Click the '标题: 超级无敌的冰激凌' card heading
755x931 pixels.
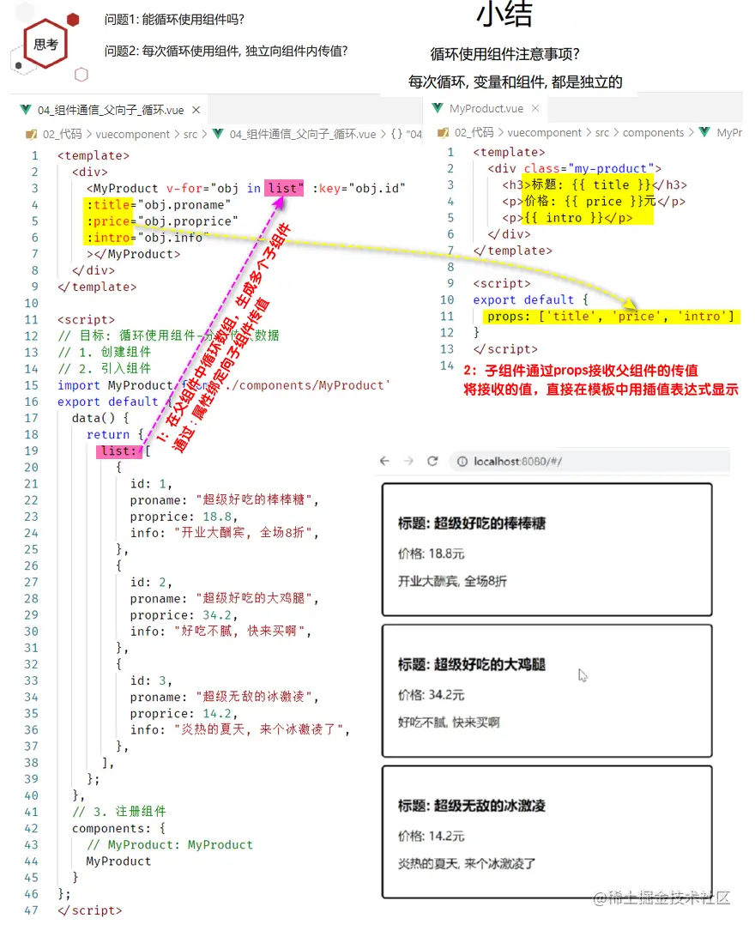472,806
